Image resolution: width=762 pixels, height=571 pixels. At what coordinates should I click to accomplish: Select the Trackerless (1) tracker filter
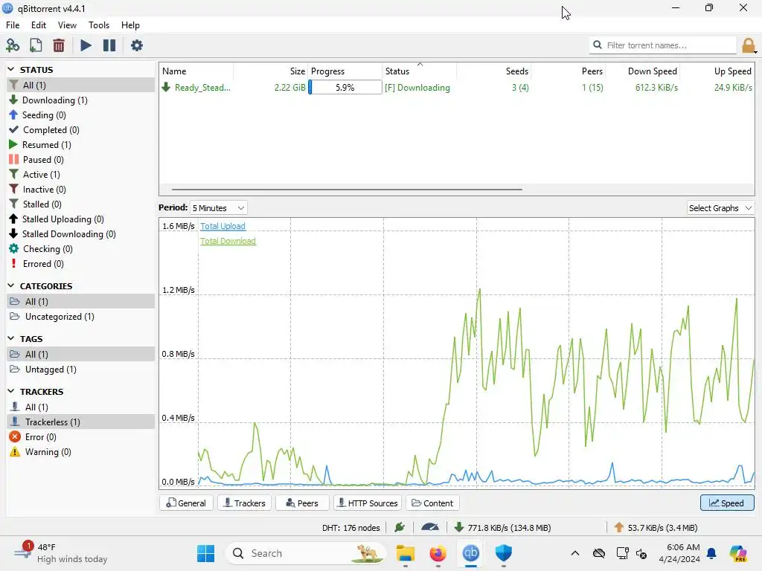80,422
